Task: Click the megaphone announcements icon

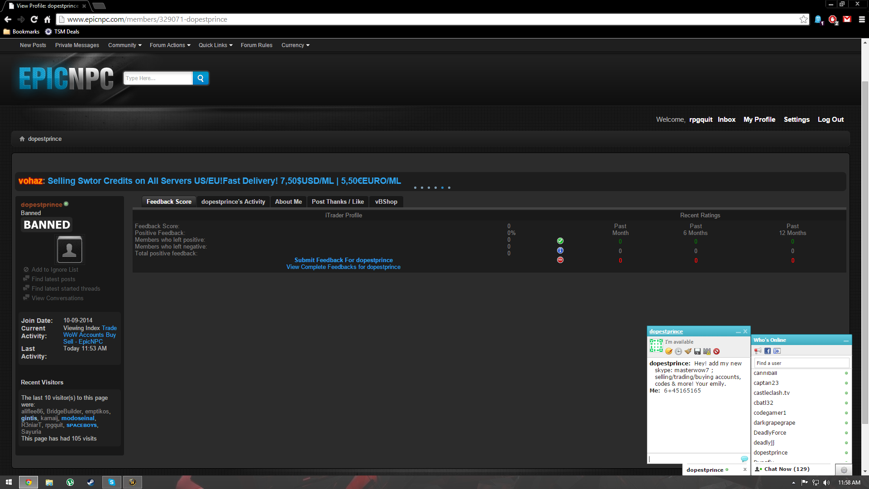Action: (758, 351)
